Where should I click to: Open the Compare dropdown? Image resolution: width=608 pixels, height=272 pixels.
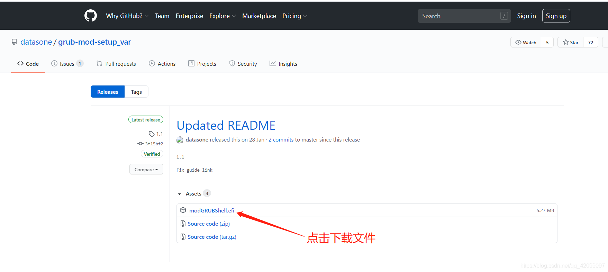[146, 169]
